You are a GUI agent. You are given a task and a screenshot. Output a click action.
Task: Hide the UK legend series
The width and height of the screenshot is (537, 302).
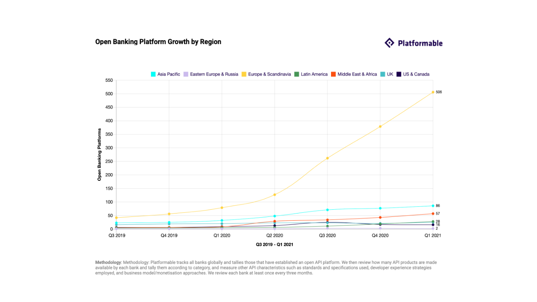(x=388, y=74)
